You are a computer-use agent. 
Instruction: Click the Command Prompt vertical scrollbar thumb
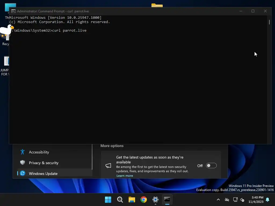click(269, 22)
